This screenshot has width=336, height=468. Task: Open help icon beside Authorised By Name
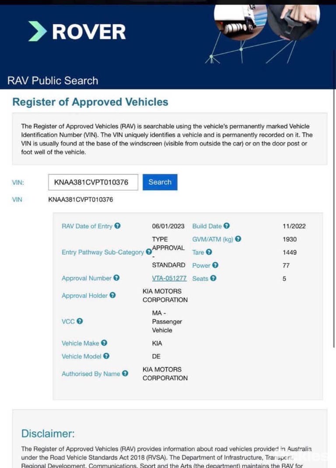coord(125,373)
